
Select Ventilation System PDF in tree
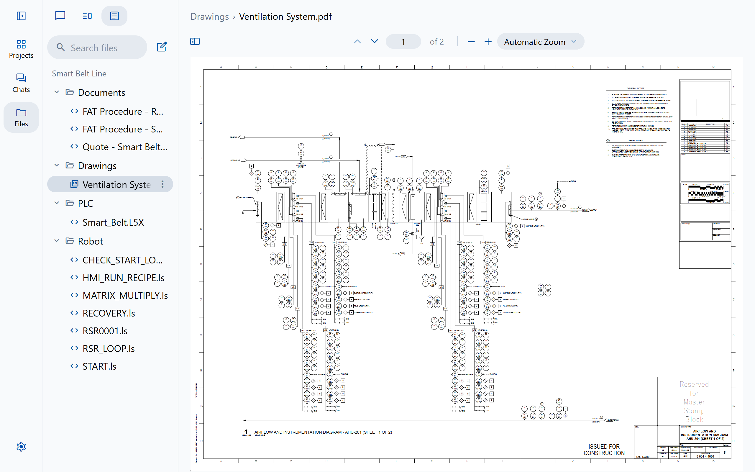click(110, 184)
